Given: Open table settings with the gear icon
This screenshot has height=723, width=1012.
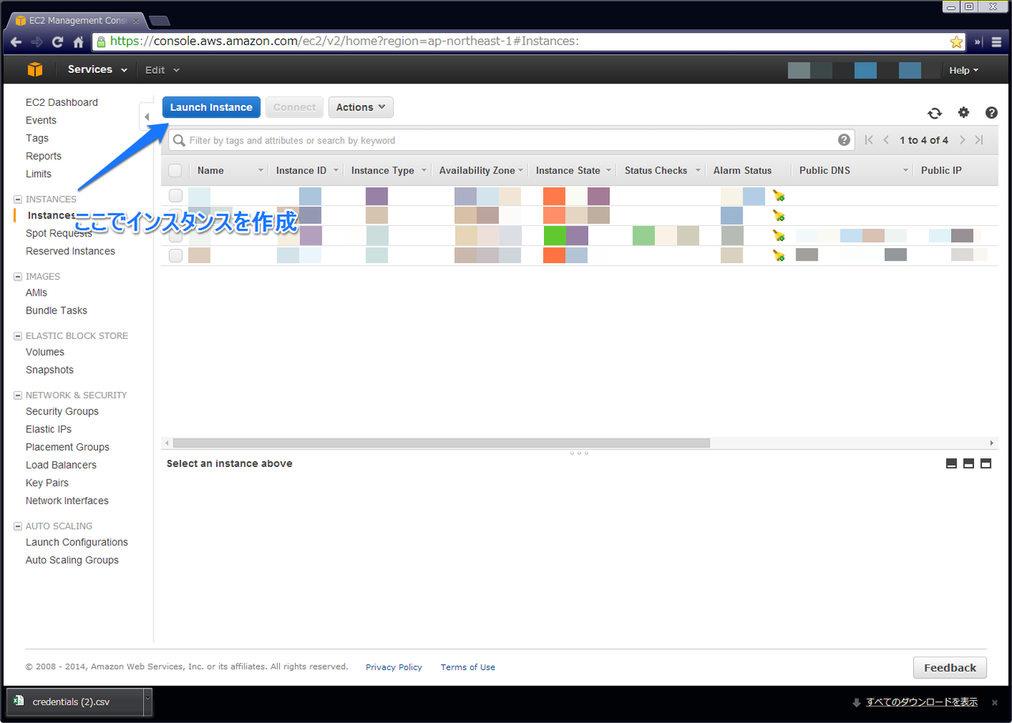Looking at the screenshot, I should 964,113.
